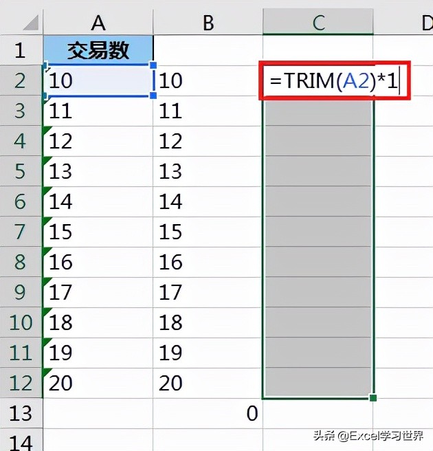
Task: Select cell A7 containing 15
Action: 98,232
